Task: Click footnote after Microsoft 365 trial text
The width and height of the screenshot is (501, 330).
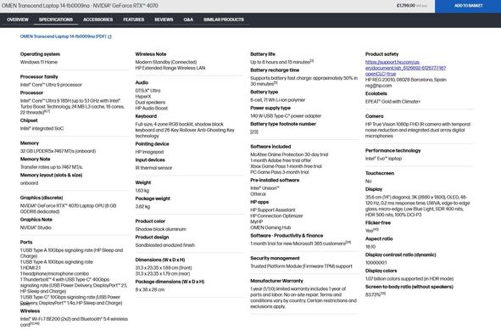Action: pyautogui.click(x=348, y=243)
